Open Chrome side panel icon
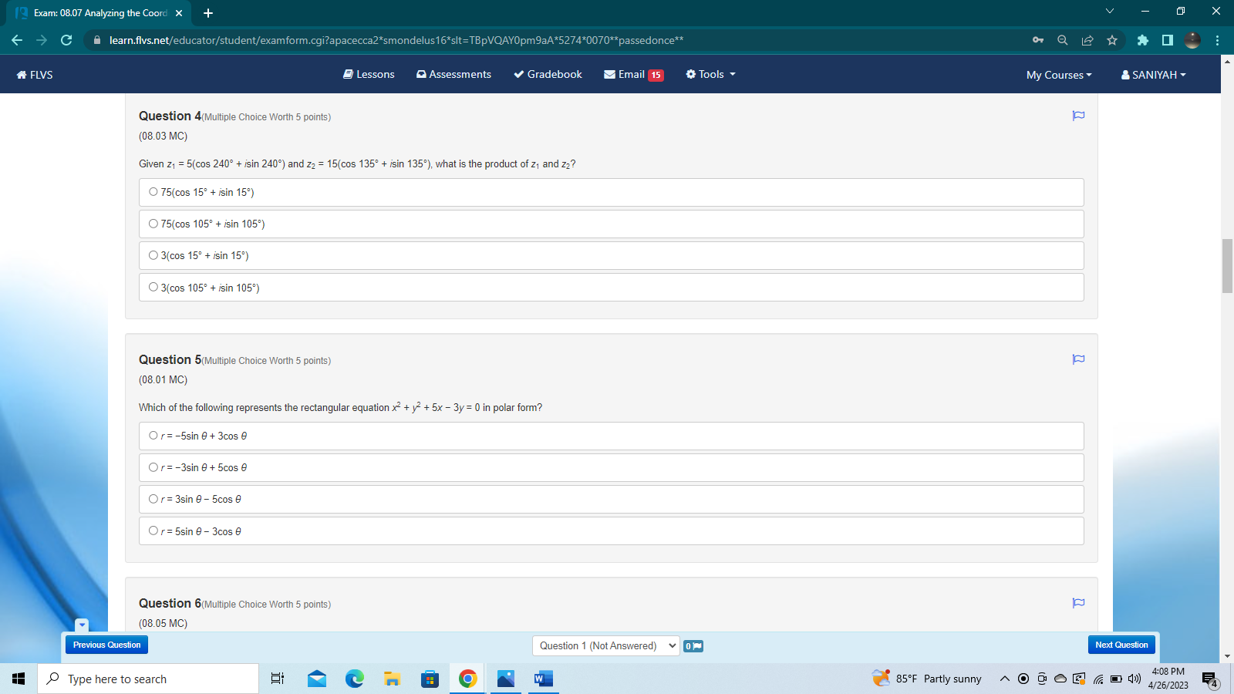The height and width of the screenshot is (694, 1234). coord(1168,40)
